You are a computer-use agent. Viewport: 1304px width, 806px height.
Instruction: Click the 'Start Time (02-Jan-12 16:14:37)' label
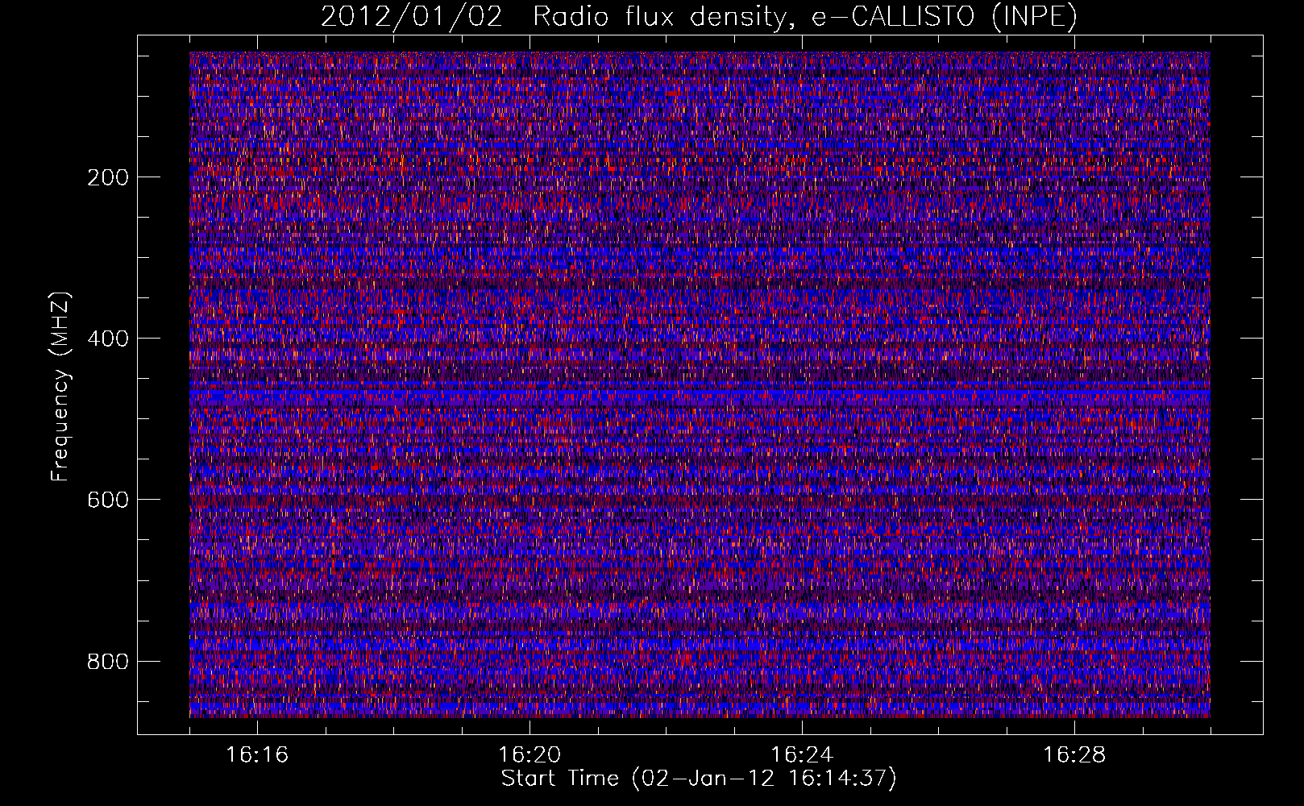699,779
